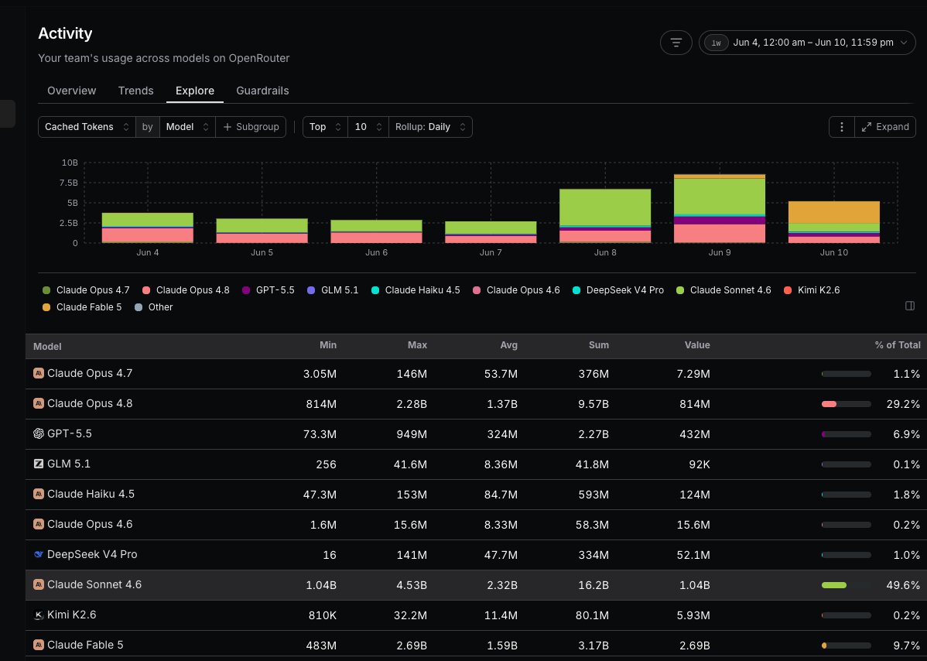Click the 1w range badge in date picker

(x=716, y=43)
